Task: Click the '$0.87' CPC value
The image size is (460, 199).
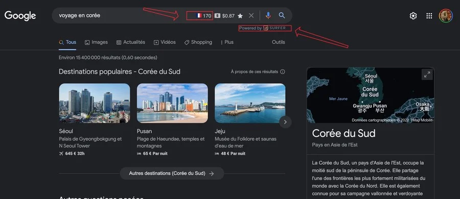Action: point(228,16)
